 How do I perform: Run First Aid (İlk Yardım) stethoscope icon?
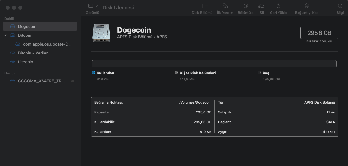coord(225,6)
